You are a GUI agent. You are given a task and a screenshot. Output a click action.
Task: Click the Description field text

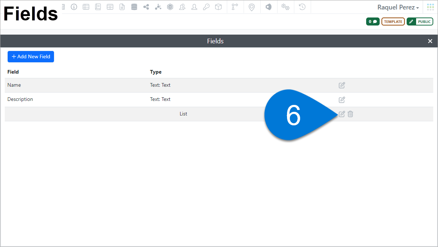point(20,99)
